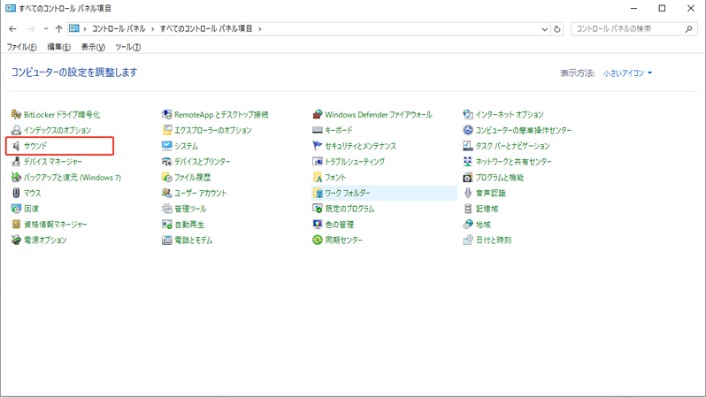The width and height of the screenshot is (706, 398).
Task: Click the インデックスのオプション icon
Action: (x=16, y=130)
